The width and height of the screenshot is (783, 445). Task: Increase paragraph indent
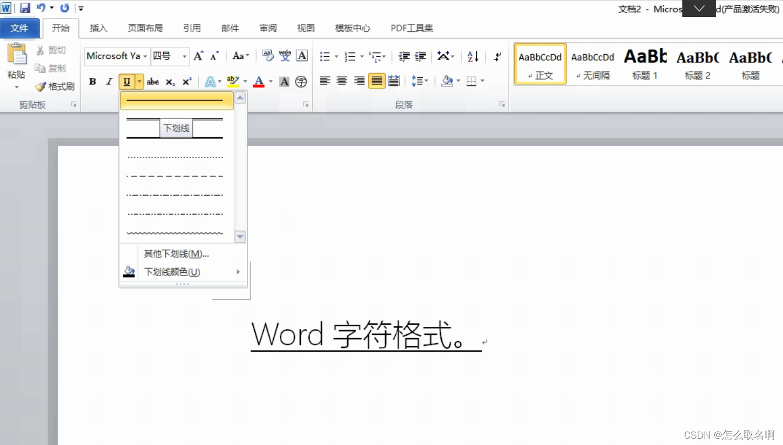[421, 56]
